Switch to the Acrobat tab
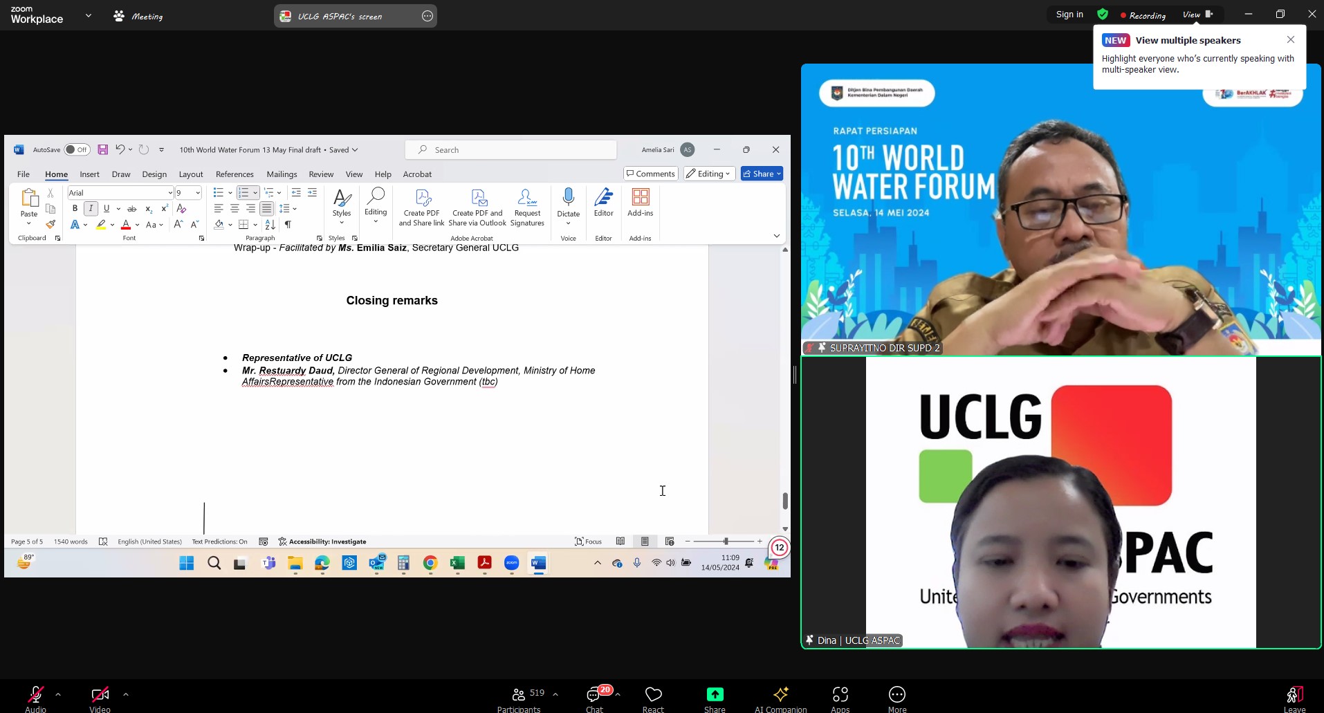The height and width of the screenshot is (713, 1324). click(x=417, y=174)
